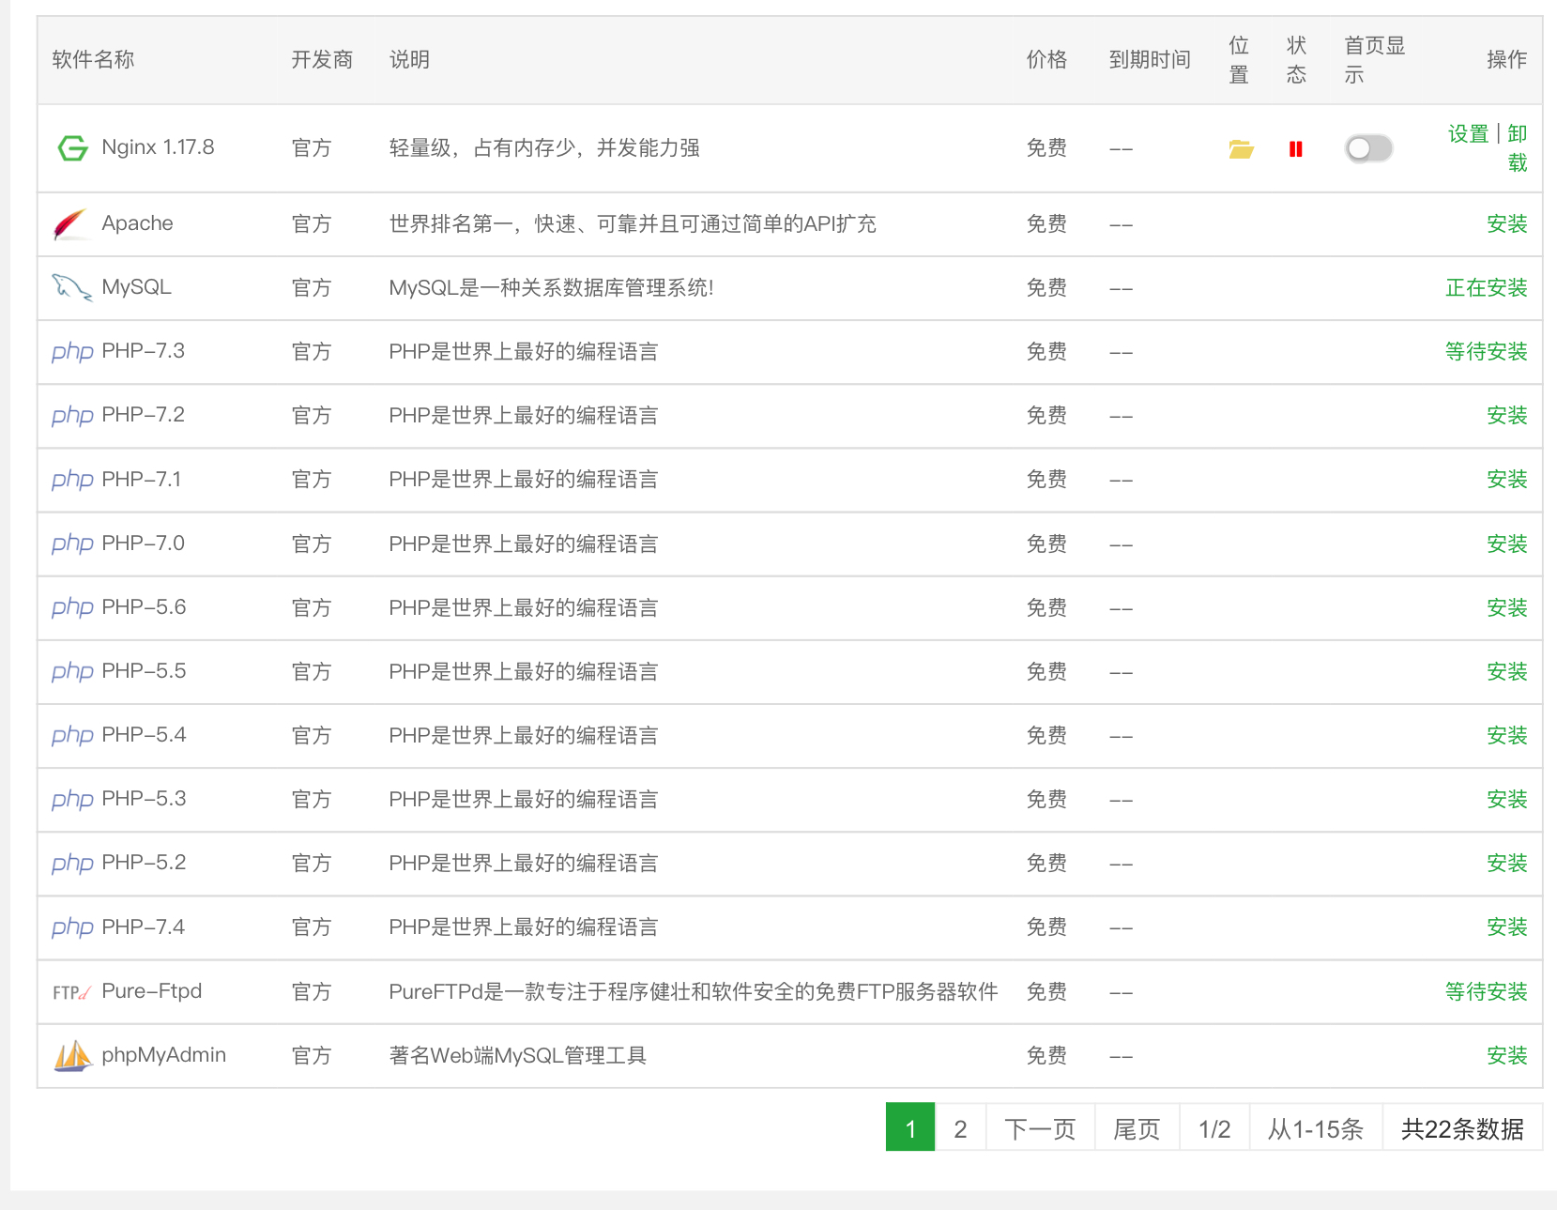Open Nginx settings
Image resolution: width=1557 pixels, height=1210 pixels.
(x=1468, y=134)
